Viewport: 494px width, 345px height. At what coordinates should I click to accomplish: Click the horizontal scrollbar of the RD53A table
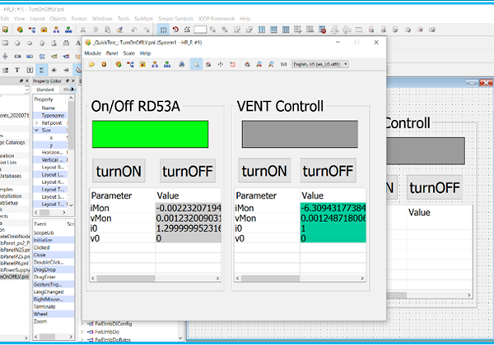click(156, 278)
